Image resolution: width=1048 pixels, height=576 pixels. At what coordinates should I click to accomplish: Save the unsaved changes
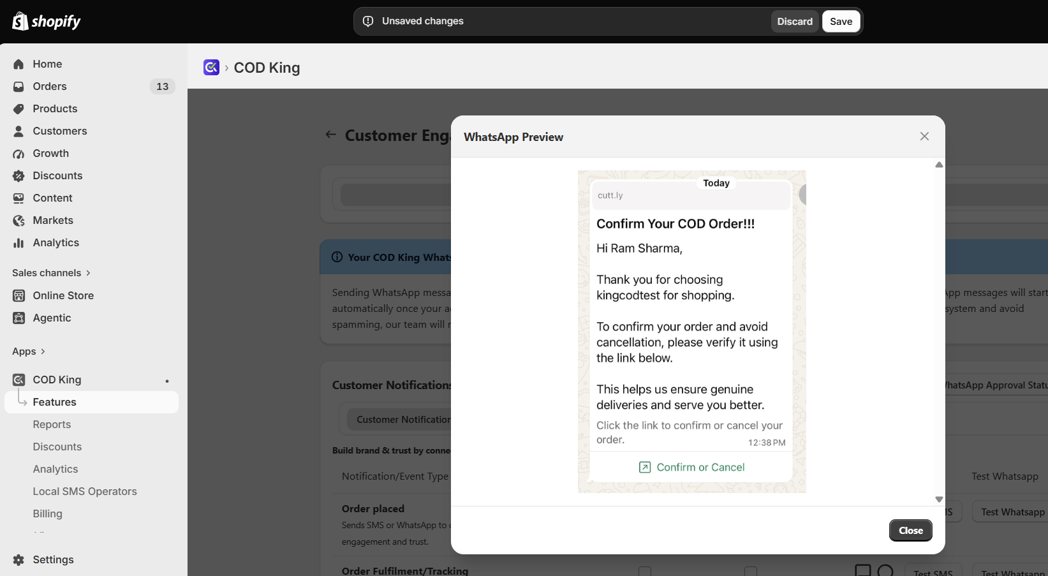click(x=841, y=21)
